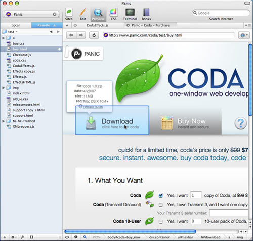Click the Transmit 3 serial number field

(229, 213)
